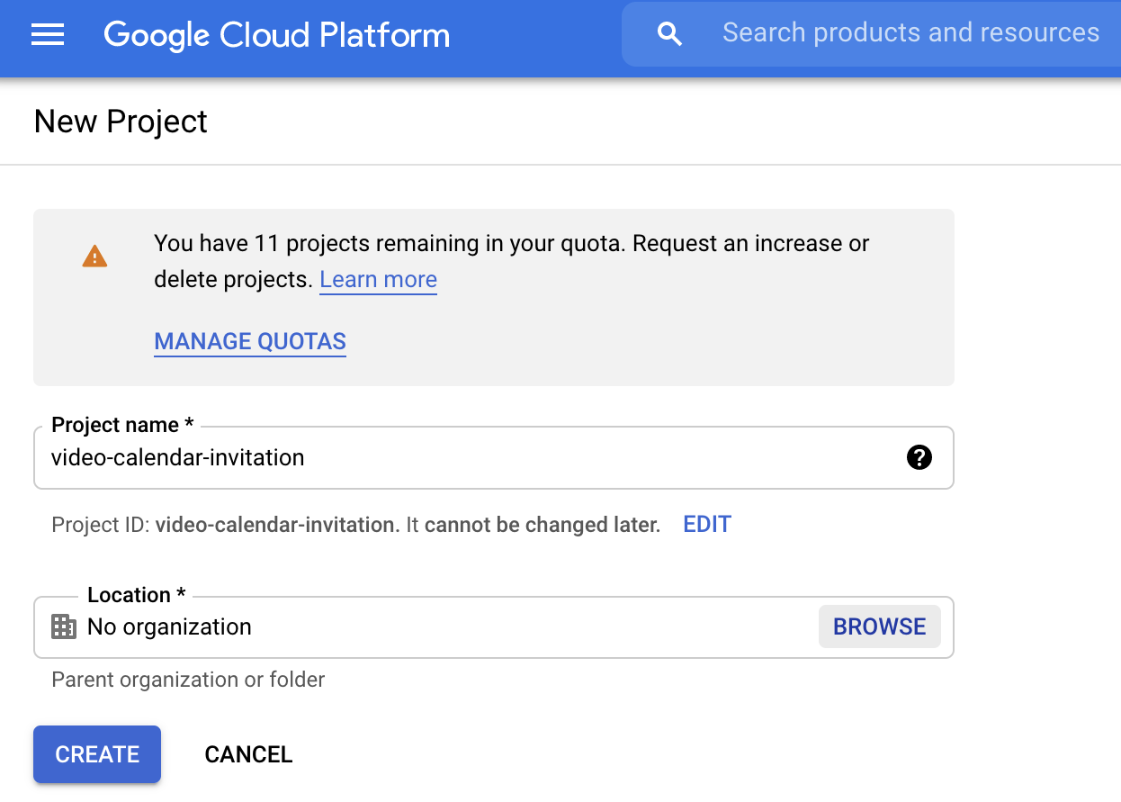Open the Learn more link
The width and height of the screenshot is (1121, 802).
379,280
